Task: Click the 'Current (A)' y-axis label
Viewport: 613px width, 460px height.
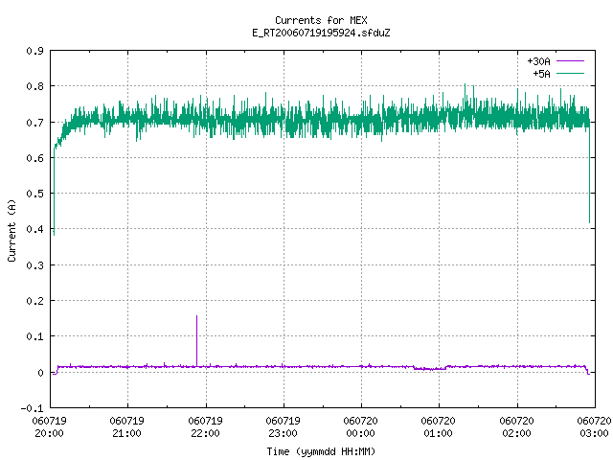Action: (11, 231)
